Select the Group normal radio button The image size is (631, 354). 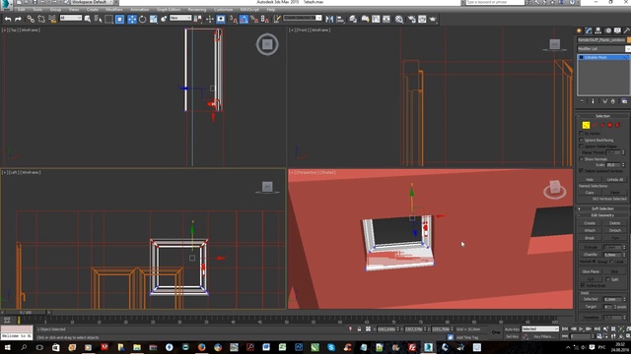(594, 262)
